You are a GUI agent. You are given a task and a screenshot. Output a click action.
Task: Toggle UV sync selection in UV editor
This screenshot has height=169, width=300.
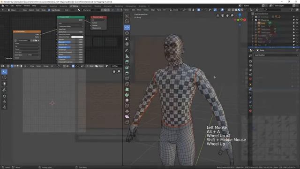pos(8,66)
